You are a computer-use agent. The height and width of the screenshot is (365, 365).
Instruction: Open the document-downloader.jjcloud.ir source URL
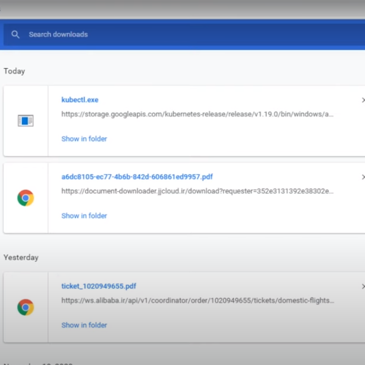tap(197, 191)
